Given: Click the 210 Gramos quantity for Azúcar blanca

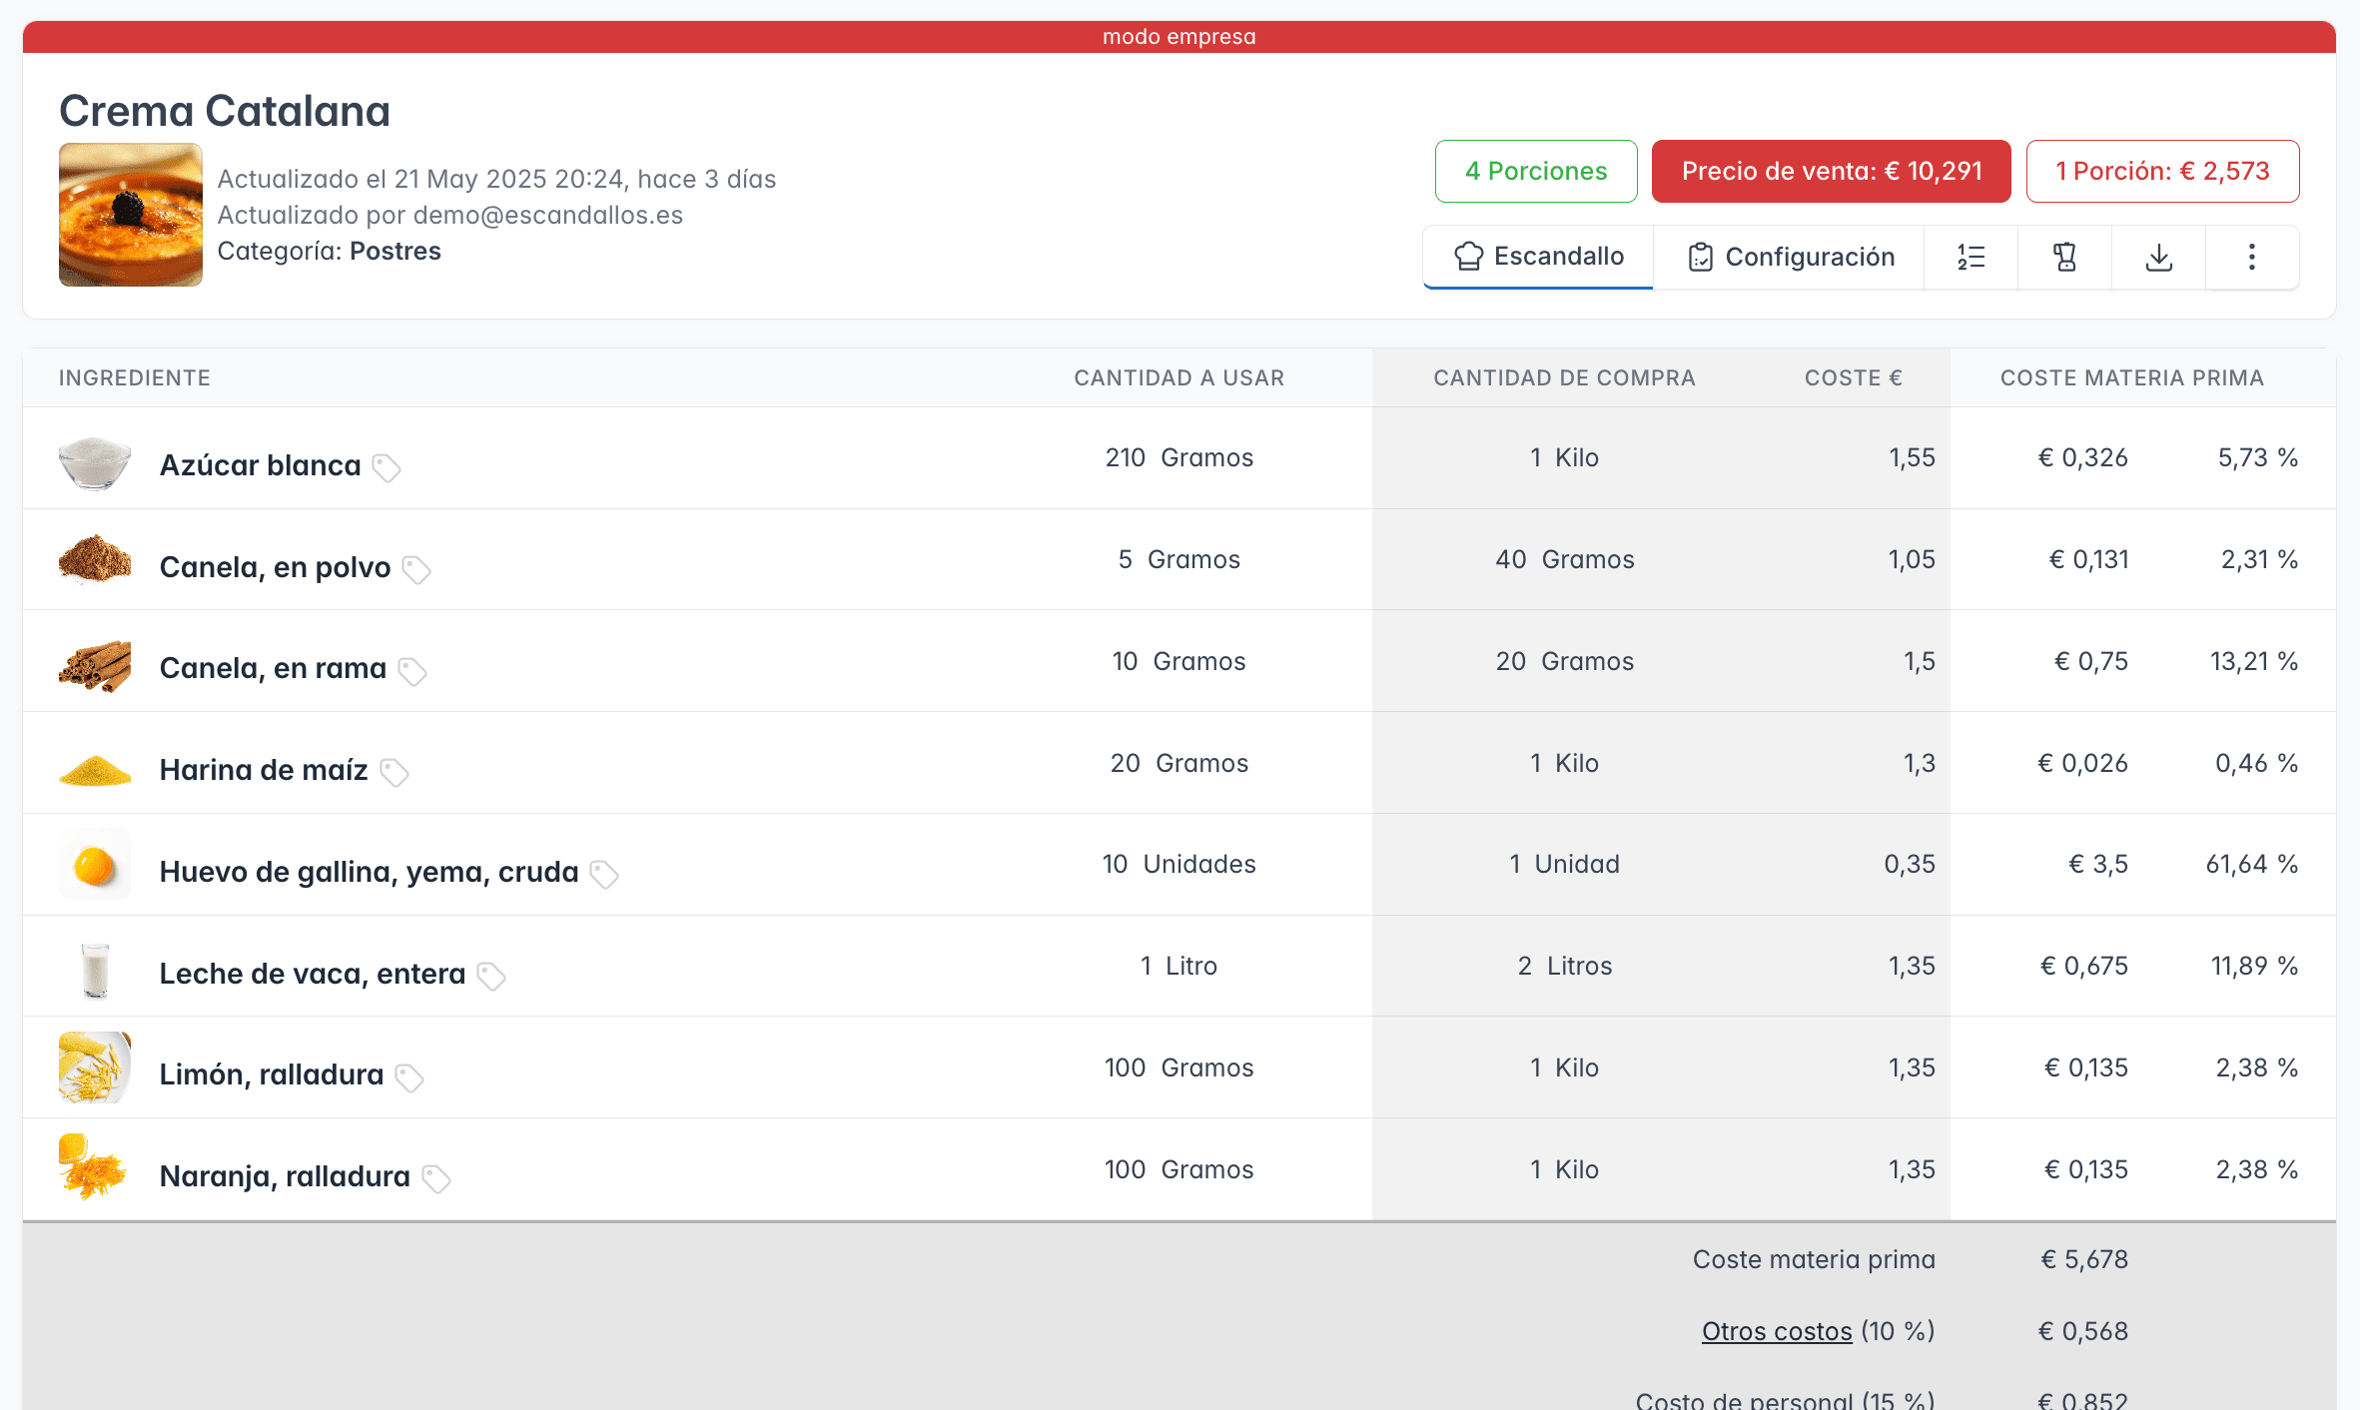Looking at the screenshot, I should (1179, 457).
